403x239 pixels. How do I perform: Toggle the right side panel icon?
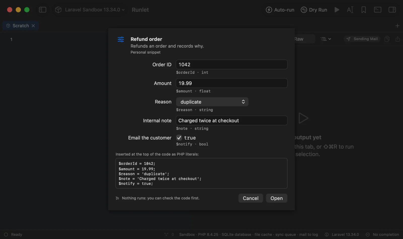coord(392,10)
